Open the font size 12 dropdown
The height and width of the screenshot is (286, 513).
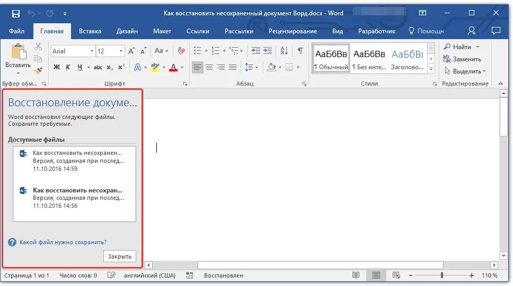[121, 51]
